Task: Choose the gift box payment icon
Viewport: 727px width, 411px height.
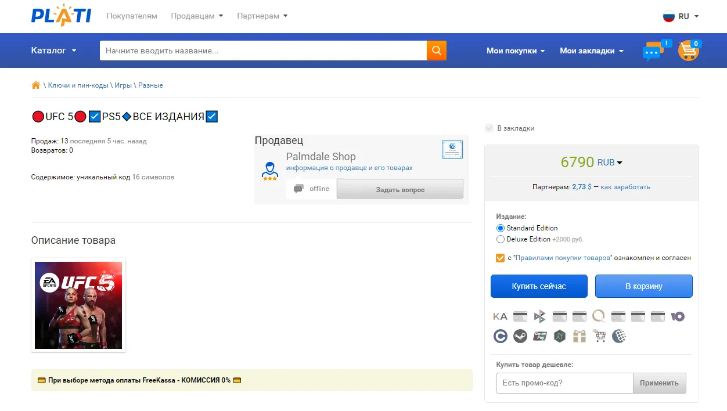Action: [579, 336]
